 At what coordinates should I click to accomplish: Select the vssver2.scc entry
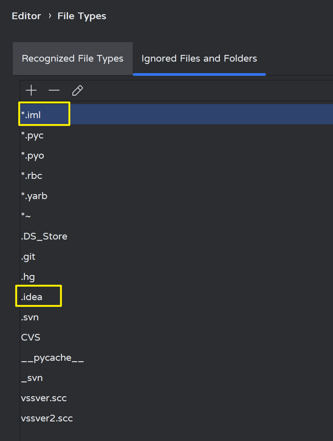[47, 418]
